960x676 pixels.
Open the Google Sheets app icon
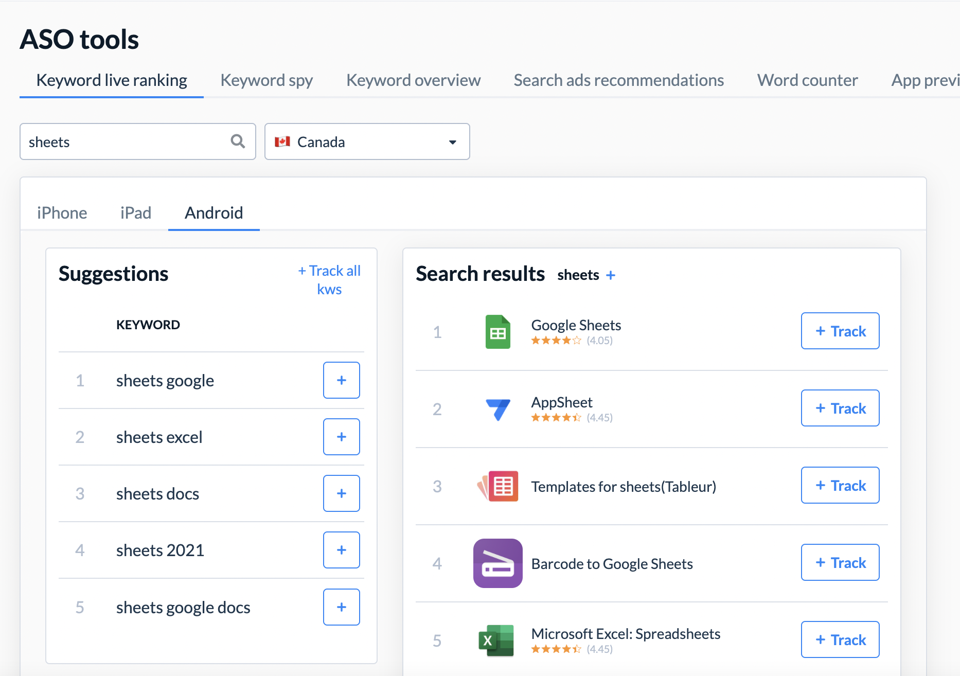498,332
